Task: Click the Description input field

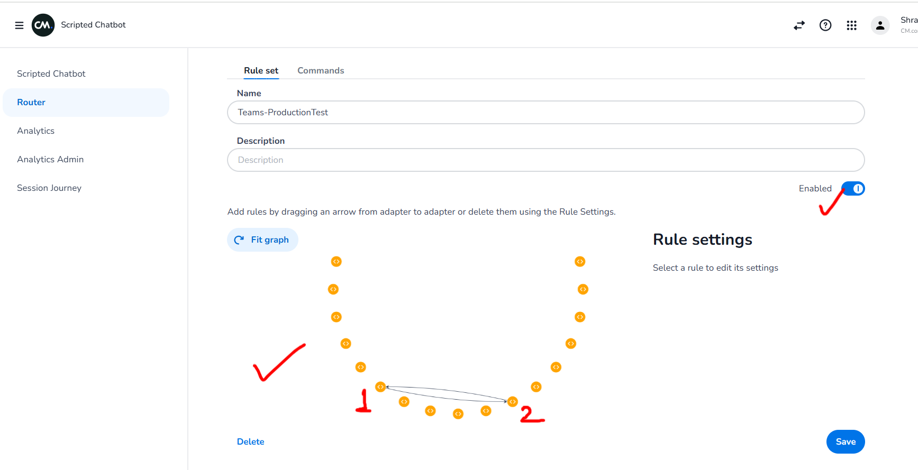Action: coord(546,160)
